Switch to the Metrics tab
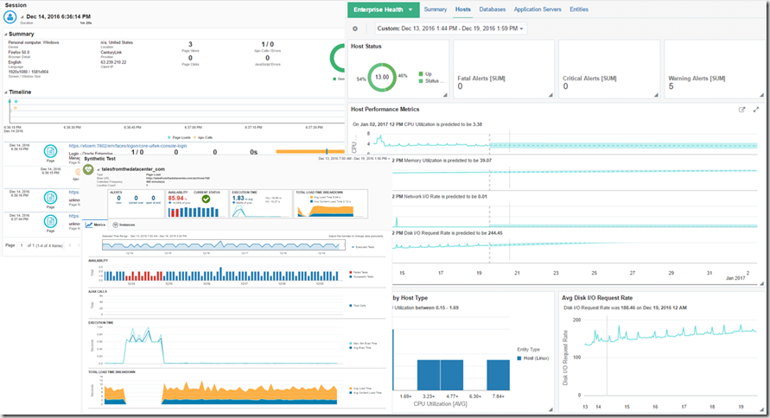This screenshot has height=418, width=770. point(96,225)
